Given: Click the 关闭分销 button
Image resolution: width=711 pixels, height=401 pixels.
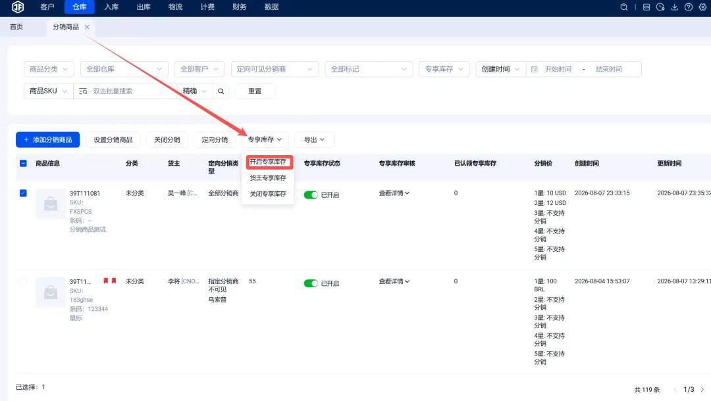Looking at the screenshot, I should click(x=167, y=140).
